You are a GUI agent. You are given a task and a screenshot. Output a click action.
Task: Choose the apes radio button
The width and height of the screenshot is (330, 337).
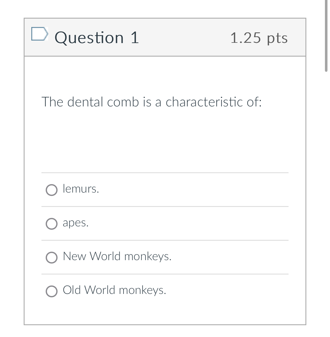point(52,224)
